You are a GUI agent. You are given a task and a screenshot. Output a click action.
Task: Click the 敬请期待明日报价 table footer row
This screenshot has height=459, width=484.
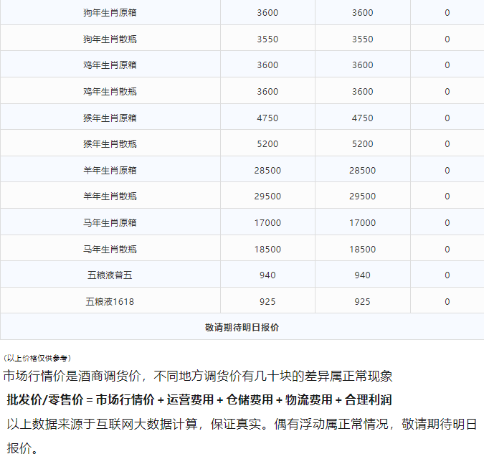click(242, 327)
